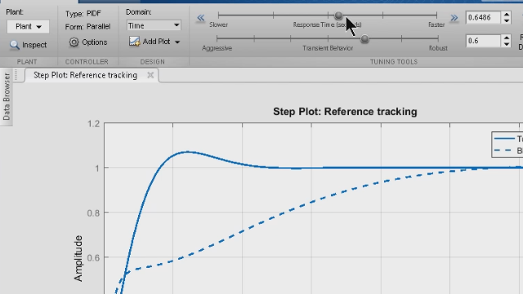Click the plot title Step Plot: Reference tracking

[x=345, y=111]
